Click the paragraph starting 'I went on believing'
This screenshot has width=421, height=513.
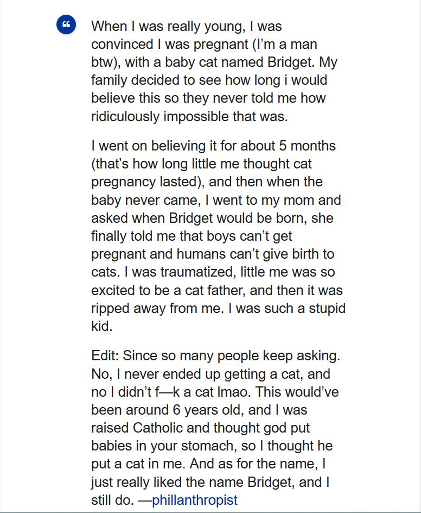218,236
